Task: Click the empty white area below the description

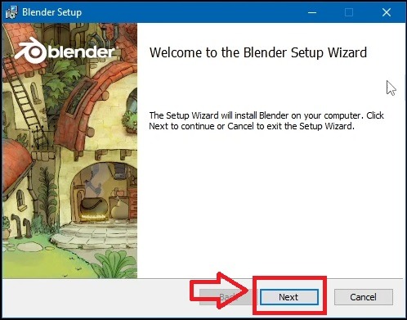Action: (x=270, y=205)
